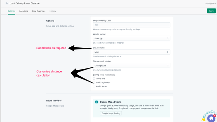Click the Distance unit selector arrows icon
The image size is (217, 122).
[168, 52]
